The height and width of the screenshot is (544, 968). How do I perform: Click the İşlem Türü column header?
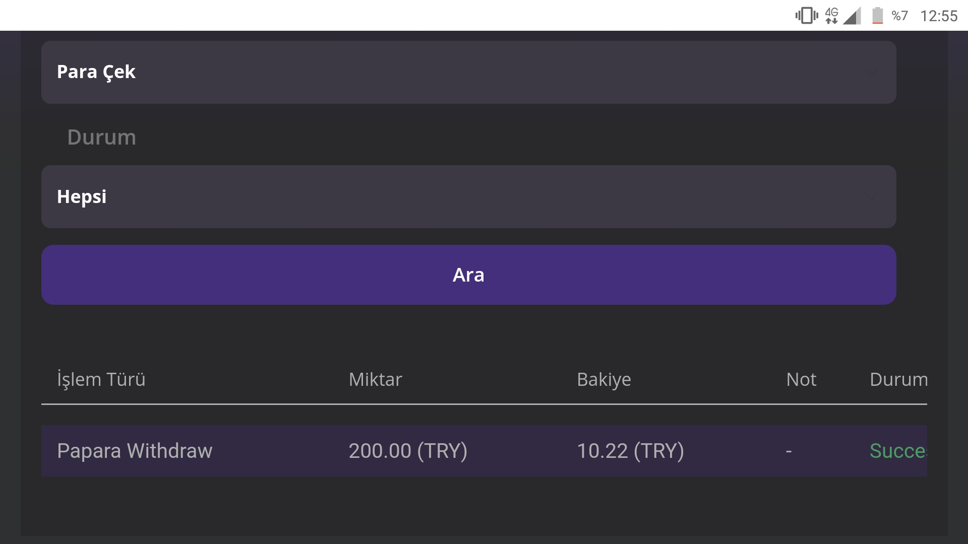[x=101, y=379]
